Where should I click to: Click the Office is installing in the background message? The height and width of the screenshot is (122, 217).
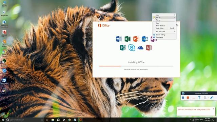[194, 109]
